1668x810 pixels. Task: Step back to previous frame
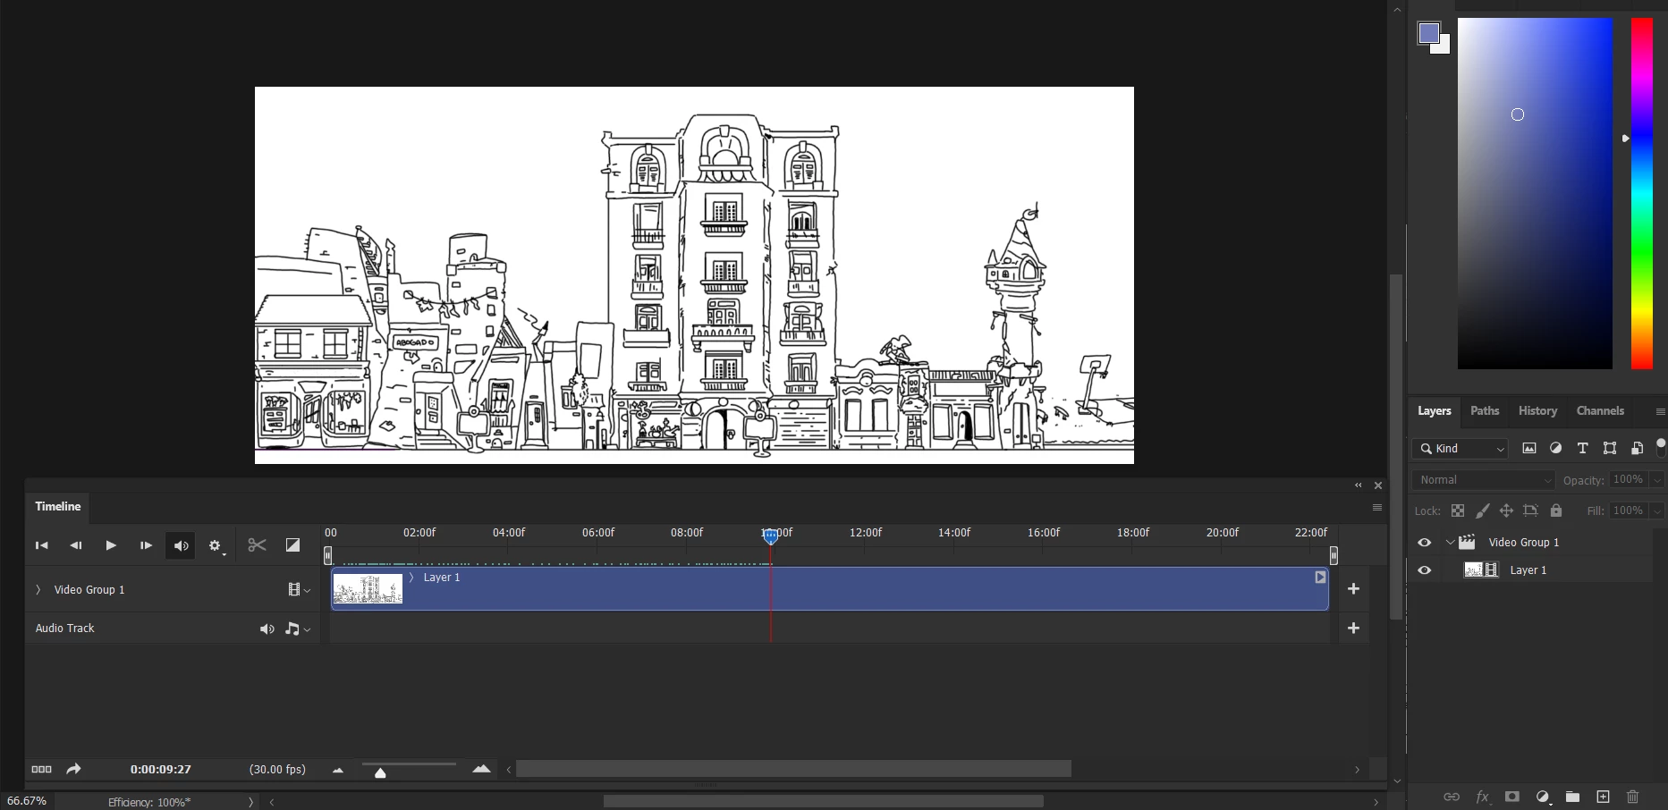point(76,545)
